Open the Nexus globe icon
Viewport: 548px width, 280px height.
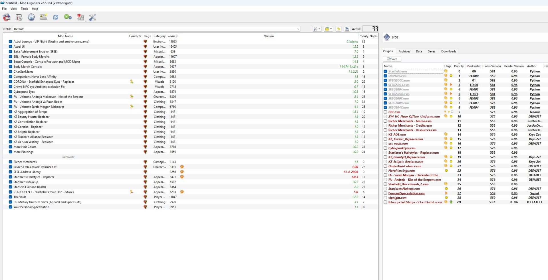point(31,17)
